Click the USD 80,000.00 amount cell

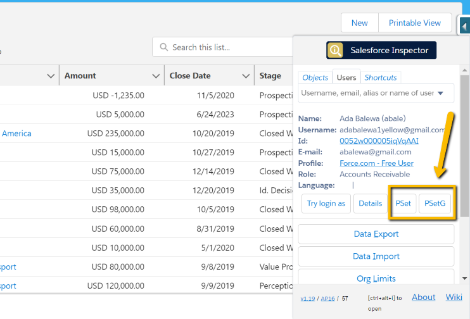pyautogui.click(x=118, y=267)
